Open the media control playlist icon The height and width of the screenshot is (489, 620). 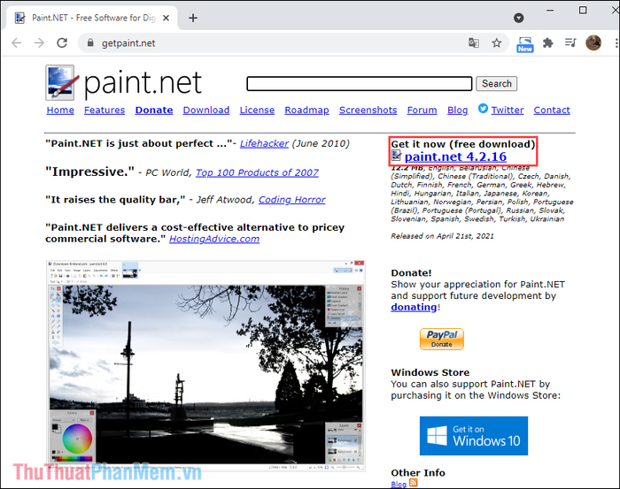click(570, 42)
